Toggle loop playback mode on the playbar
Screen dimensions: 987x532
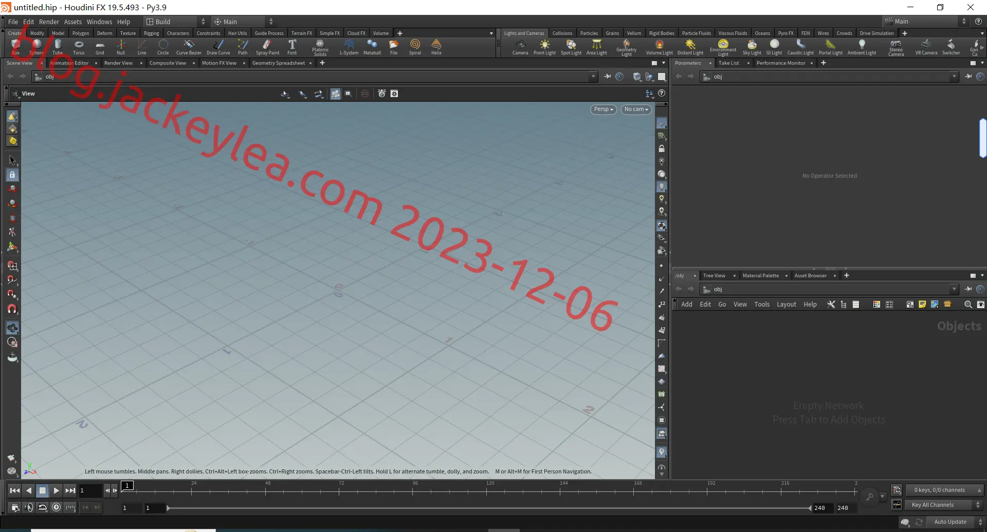(x=43, y=507)
